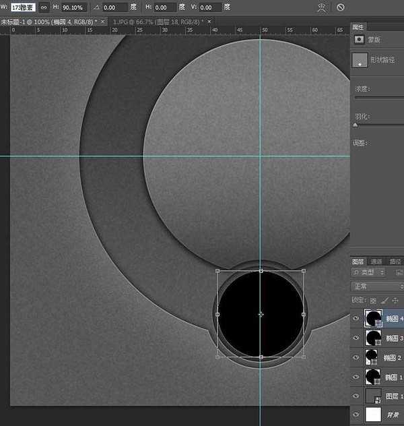
Task: Open the blend mode dropdown showing 正常
Action: (x=378, y=286)
